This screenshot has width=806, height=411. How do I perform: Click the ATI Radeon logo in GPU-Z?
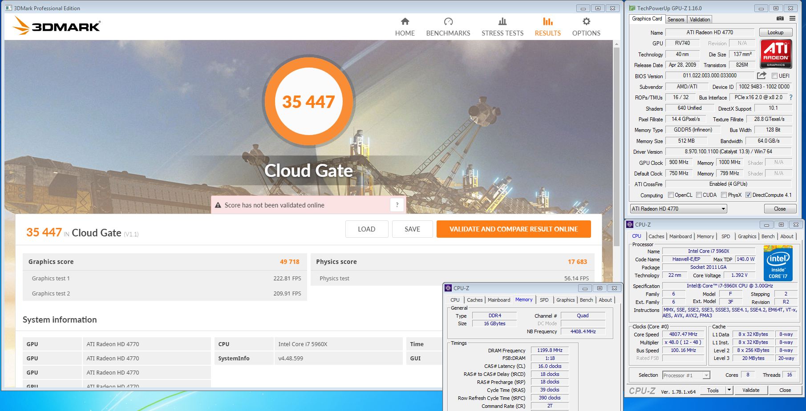point(776,54)
